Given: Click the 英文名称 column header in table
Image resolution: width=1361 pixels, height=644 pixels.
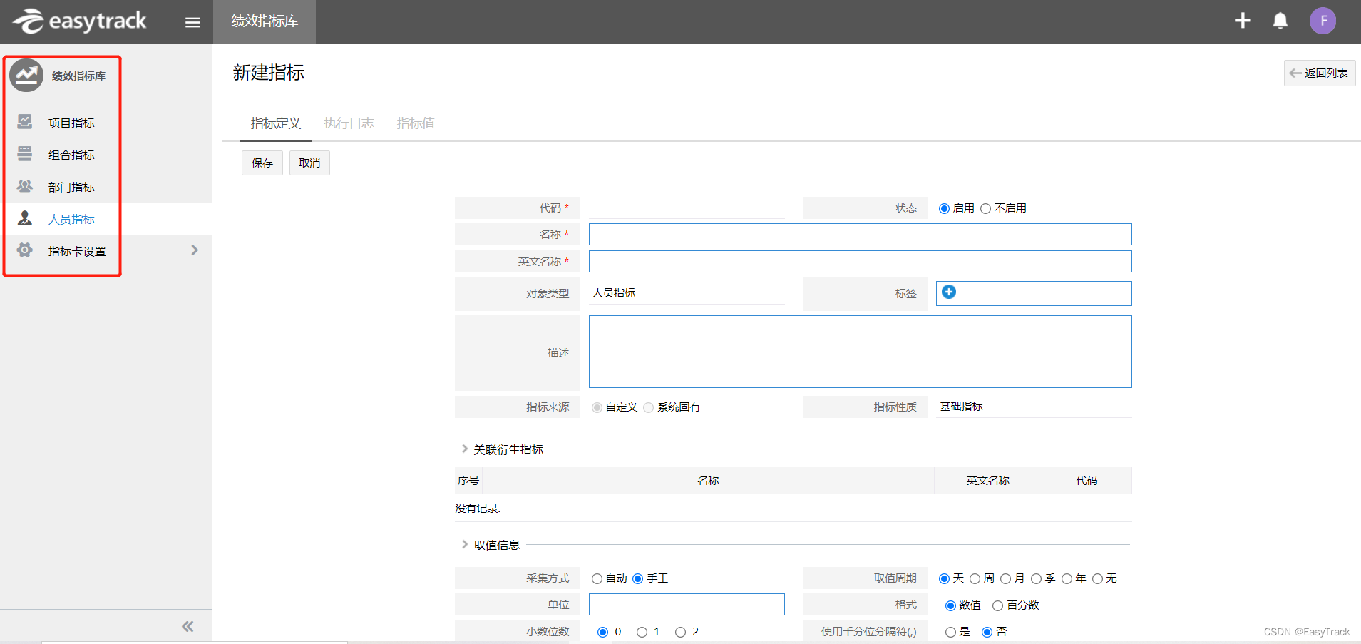Looking at the screenshot, I should [x=987, y=481].
